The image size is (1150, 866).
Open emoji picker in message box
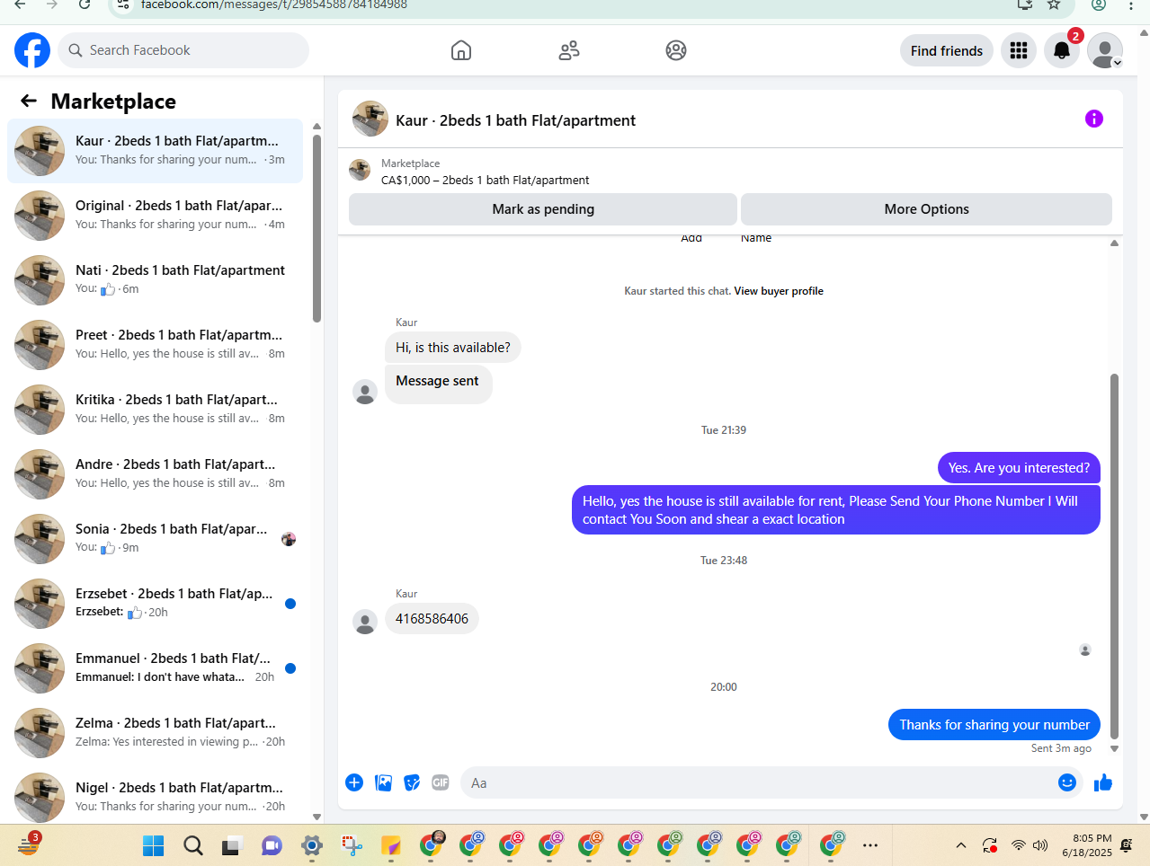(x=1067, y=782)
